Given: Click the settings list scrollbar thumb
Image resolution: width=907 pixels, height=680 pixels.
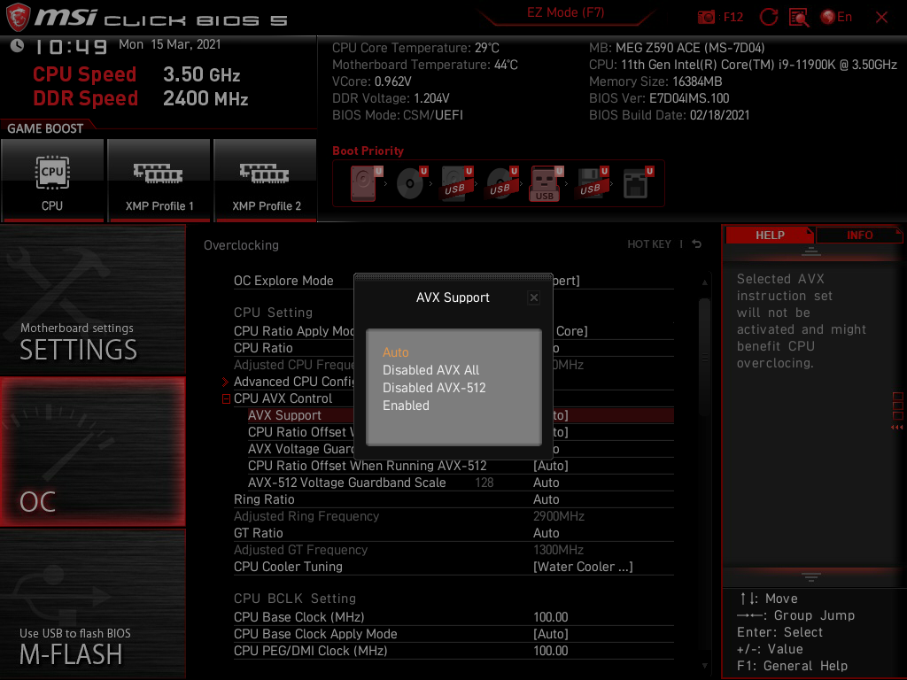Looking at the screenshot, I should (x=704, y=356).
